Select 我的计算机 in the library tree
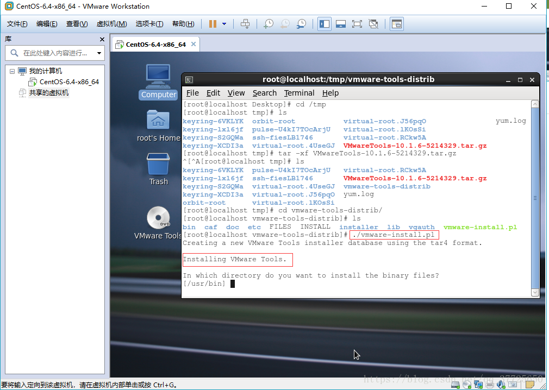The height and width of the screenshot is (390, 549). (x=46, y=71)
